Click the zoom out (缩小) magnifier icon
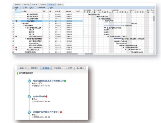Screen dimensions: 161x123 coord(31,8)
